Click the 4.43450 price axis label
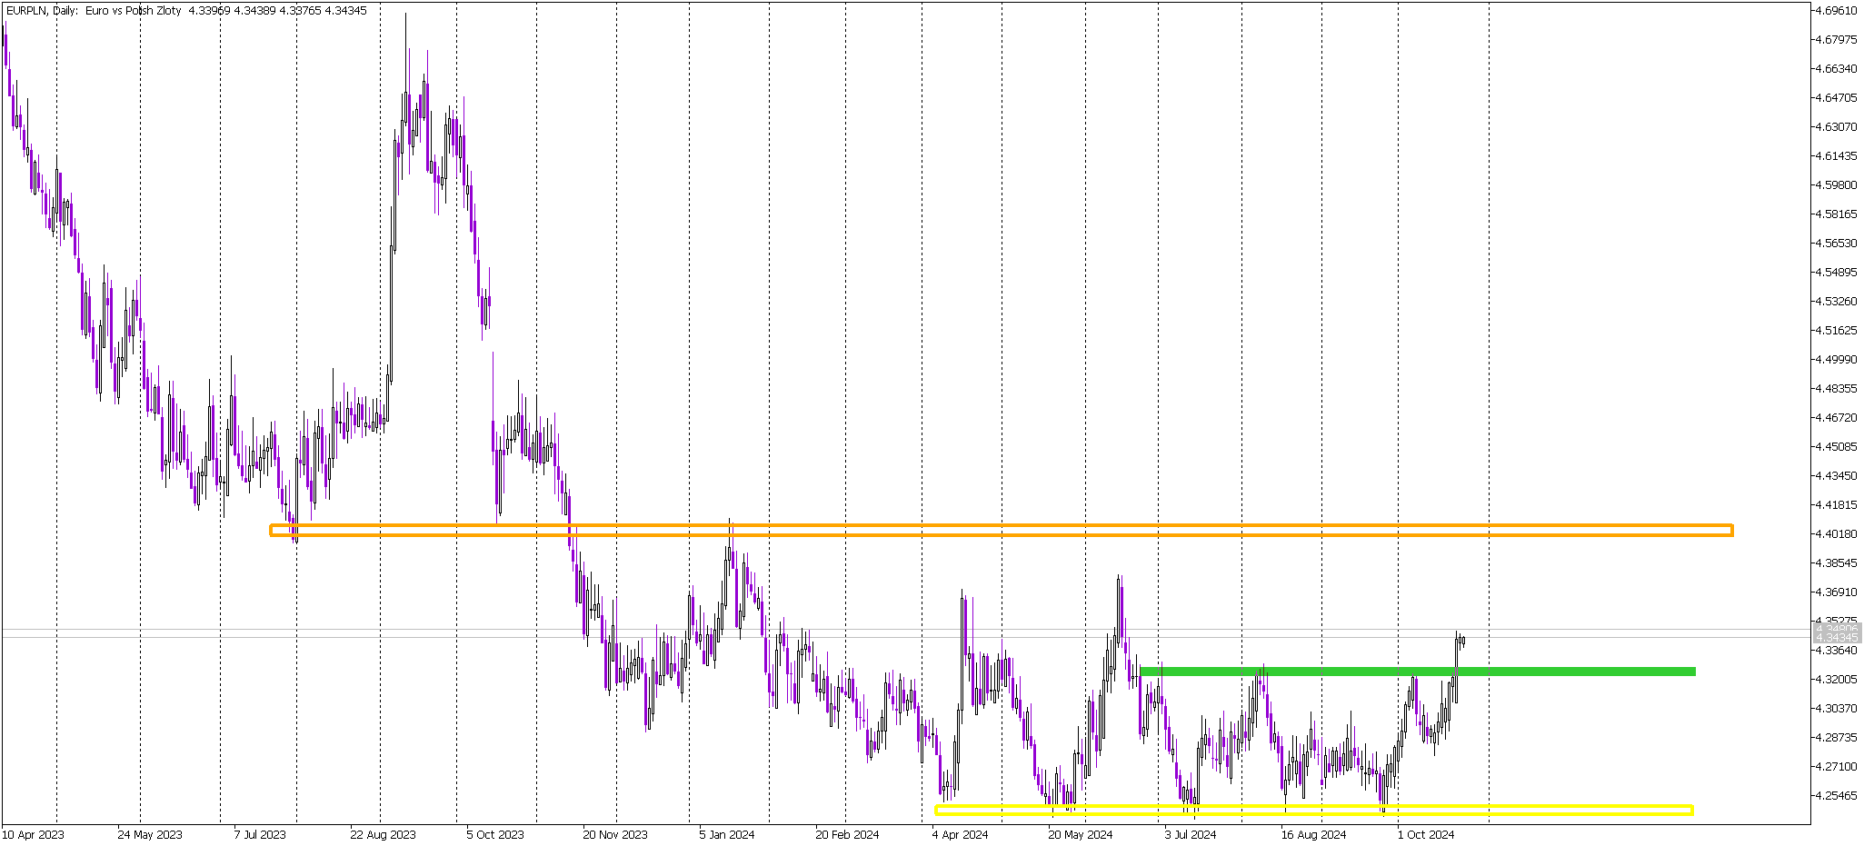Screen dimensions: 1874x846 pyautogui.click(x=1837, y=476)
